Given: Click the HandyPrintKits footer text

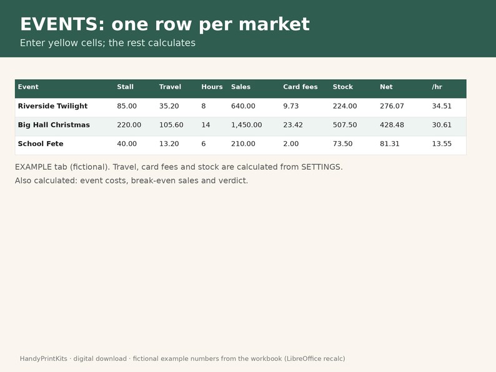Looking at the screenshot, I should (182, 359).
